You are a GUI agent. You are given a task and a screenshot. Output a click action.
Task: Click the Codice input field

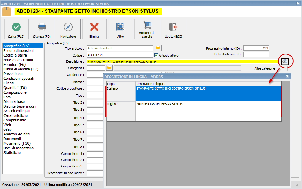[120, 55]
